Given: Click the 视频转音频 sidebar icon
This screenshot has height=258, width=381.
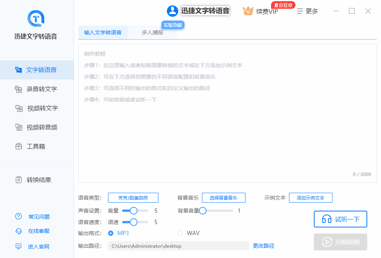Looking at the screenshot, I should pyautogui.click(x=19, y=127).
